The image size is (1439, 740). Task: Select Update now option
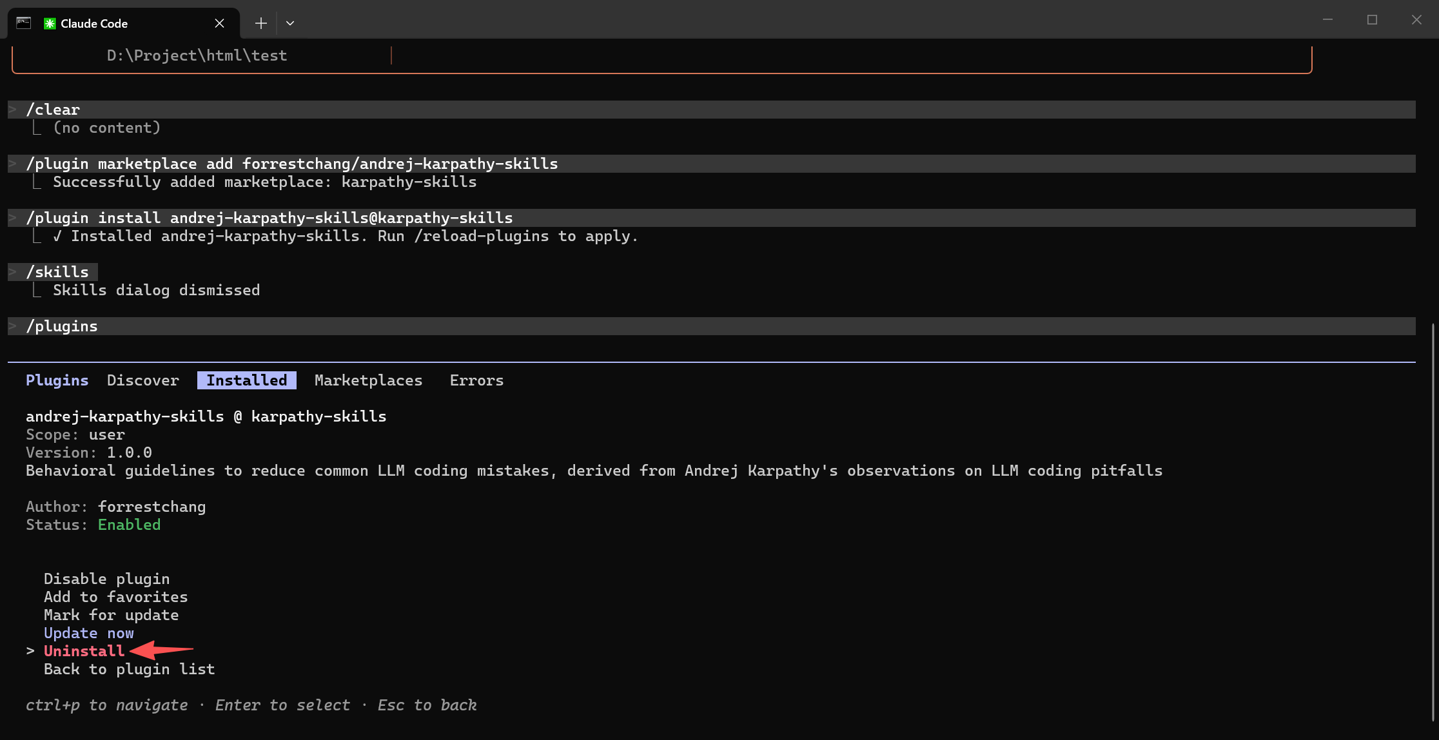89,633
